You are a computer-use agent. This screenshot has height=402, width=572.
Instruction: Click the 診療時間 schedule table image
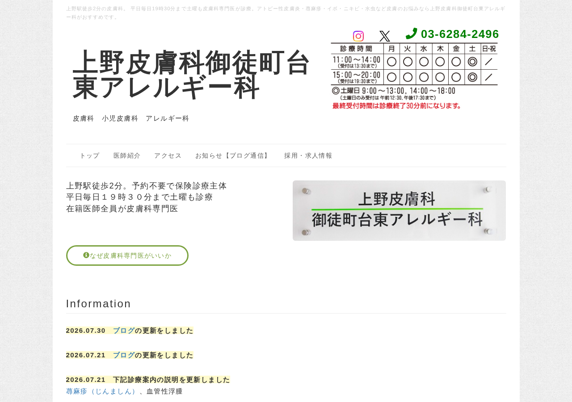click(x=414, y=76)
